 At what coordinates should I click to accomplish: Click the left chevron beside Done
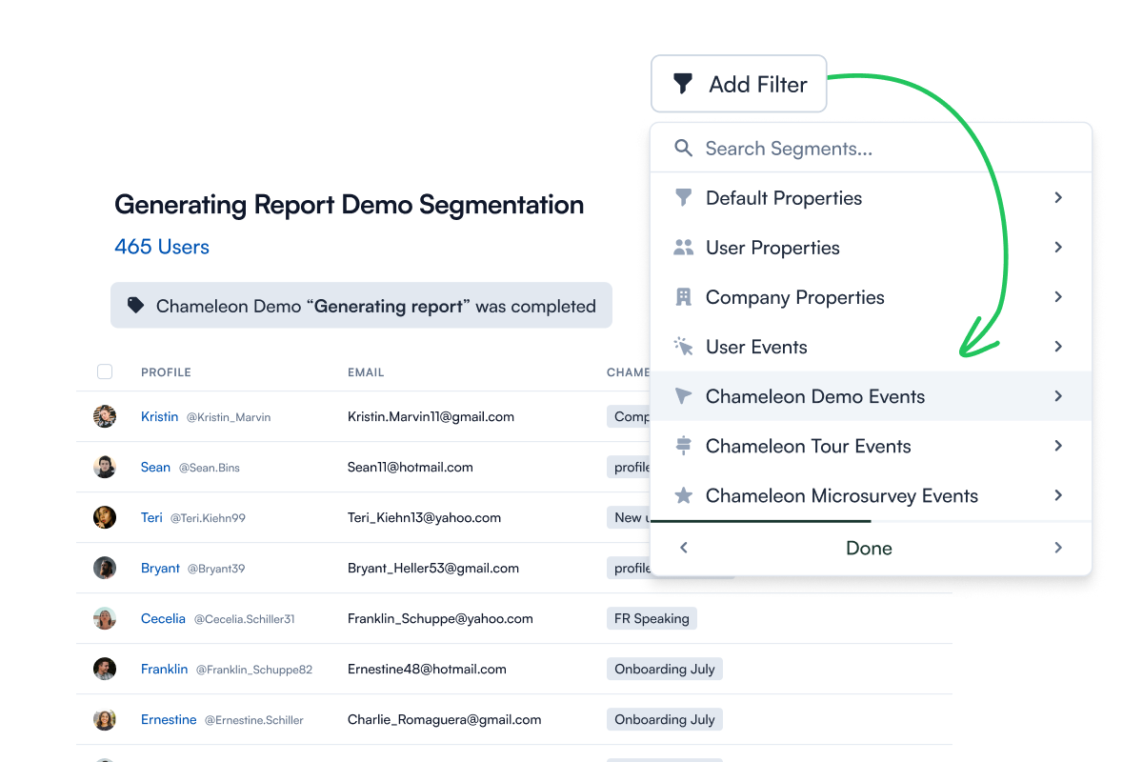683,548
